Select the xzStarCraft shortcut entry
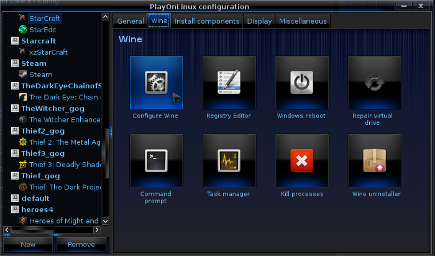435x256 pixels. click(x=48, y=52)
